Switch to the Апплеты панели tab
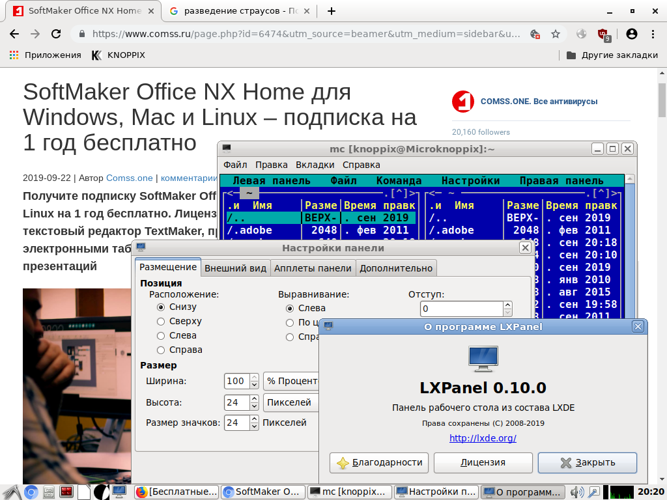 click(313, 268)
